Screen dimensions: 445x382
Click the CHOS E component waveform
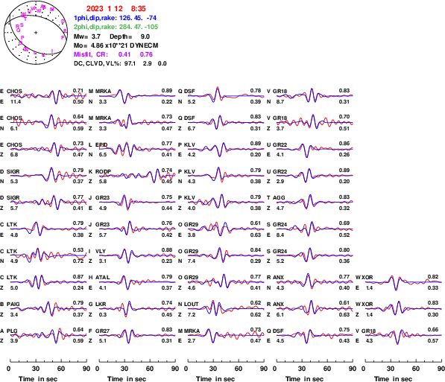coord(48,96)
